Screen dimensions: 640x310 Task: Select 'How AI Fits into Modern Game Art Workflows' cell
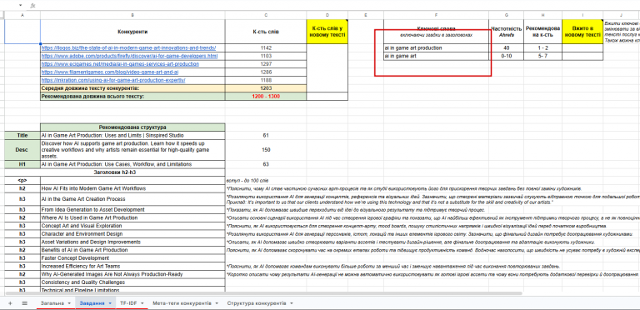tap(132, 188)
